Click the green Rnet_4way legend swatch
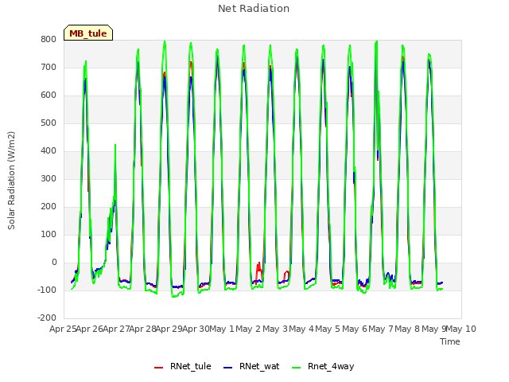 296,368
